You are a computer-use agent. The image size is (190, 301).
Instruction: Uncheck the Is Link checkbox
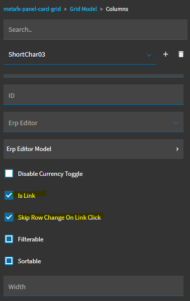coord(9,195)
